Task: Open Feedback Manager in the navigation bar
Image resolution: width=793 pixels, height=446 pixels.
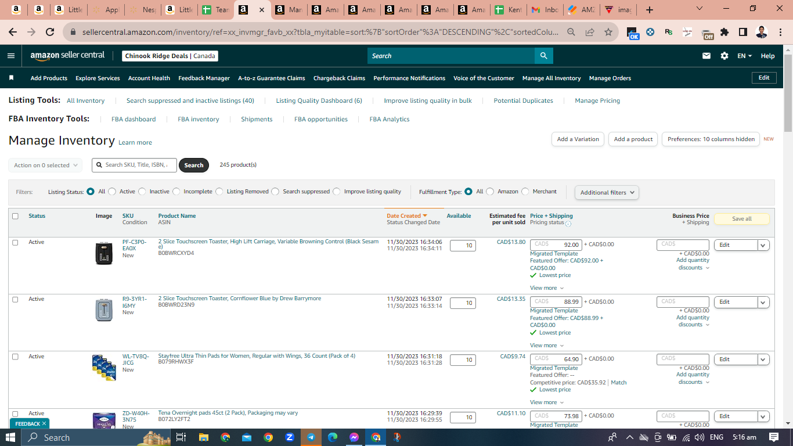Action: [204, 78]
